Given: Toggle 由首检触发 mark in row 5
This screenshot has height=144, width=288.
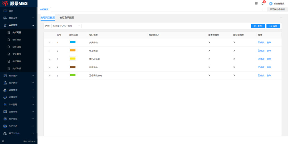Looking at the screenshot, I should coord(209,75).
